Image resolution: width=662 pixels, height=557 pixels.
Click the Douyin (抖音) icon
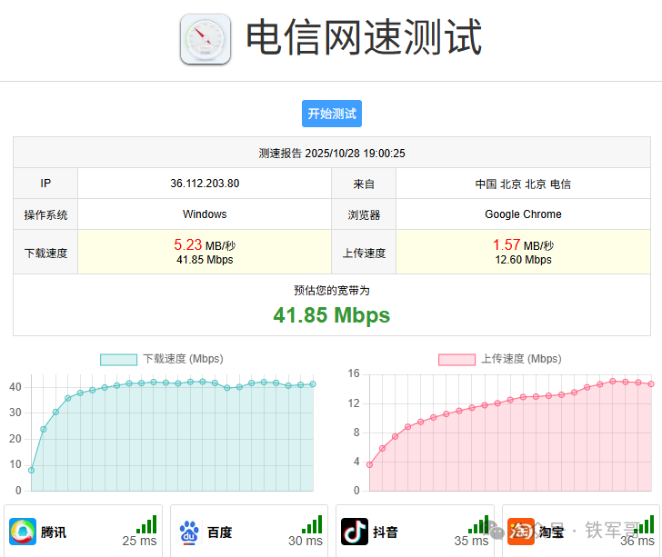tap(355, 532)
